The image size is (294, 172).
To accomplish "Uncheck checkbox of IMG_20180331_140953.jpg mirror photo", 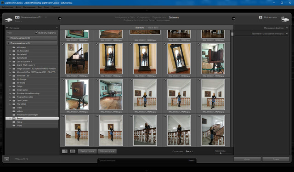I will tap(97, 44).
